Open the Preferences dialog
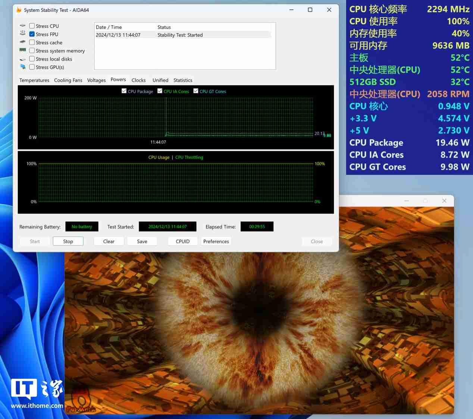473x419 pixels. coord(216,242)
